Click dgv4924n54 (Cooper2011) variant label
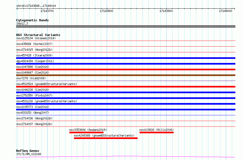Image resolution: width=243 pixels, height=160 pixels. click(35, 61)
